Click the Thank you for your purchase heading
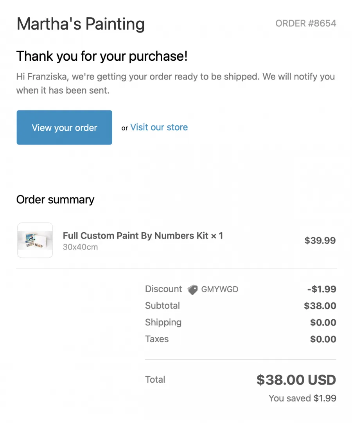 tap(102, 56)
